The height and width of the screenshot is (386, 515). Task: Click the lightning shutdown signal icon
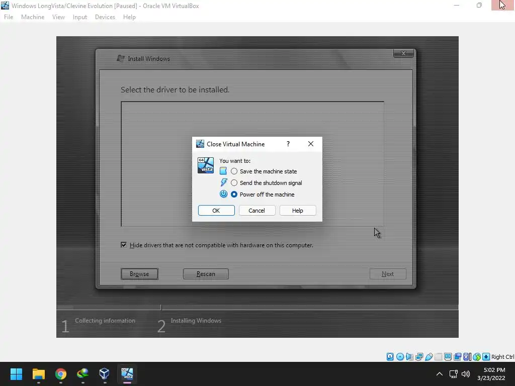click(x=224, y=182)
